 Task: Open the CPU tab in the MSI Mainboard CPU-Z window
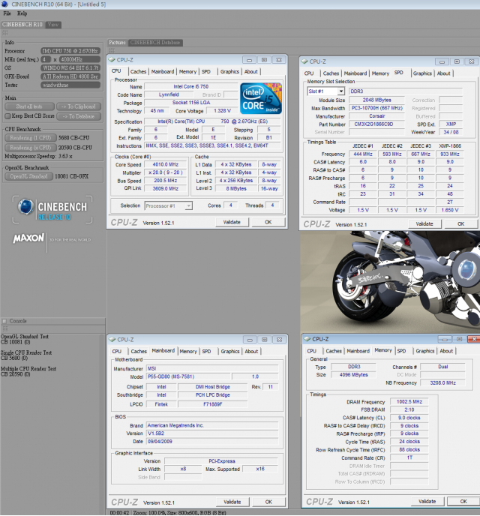tap(117, 352)
